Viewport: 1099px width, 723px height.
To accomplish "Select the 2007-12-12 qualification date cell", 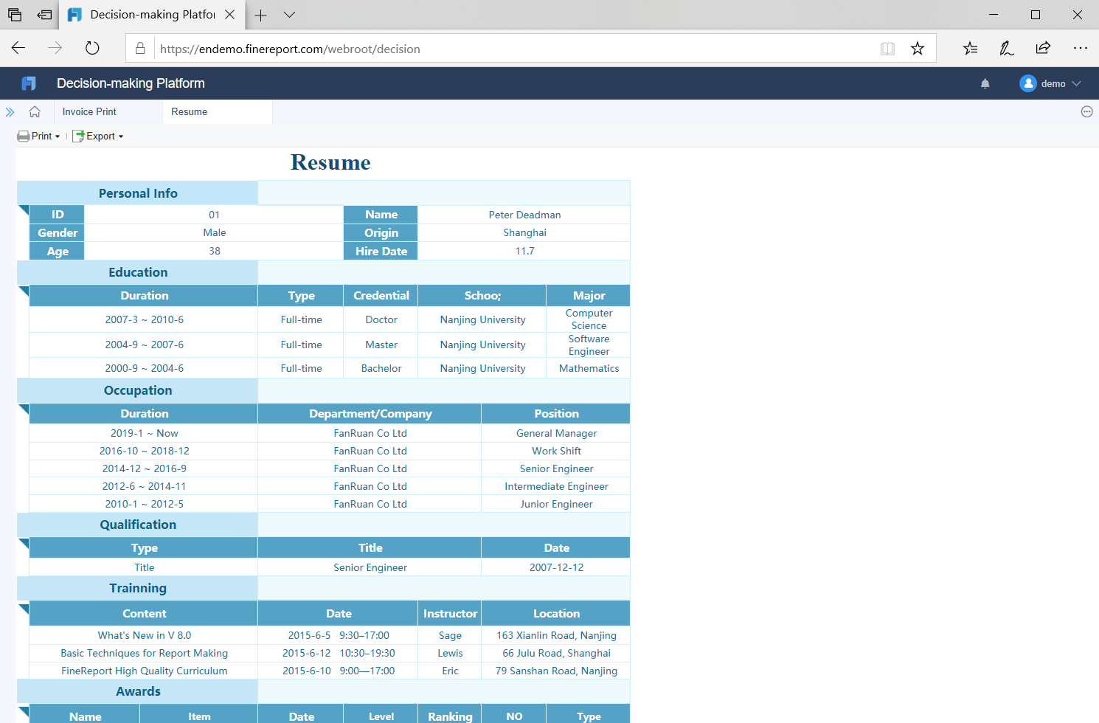I will point(556,567).
